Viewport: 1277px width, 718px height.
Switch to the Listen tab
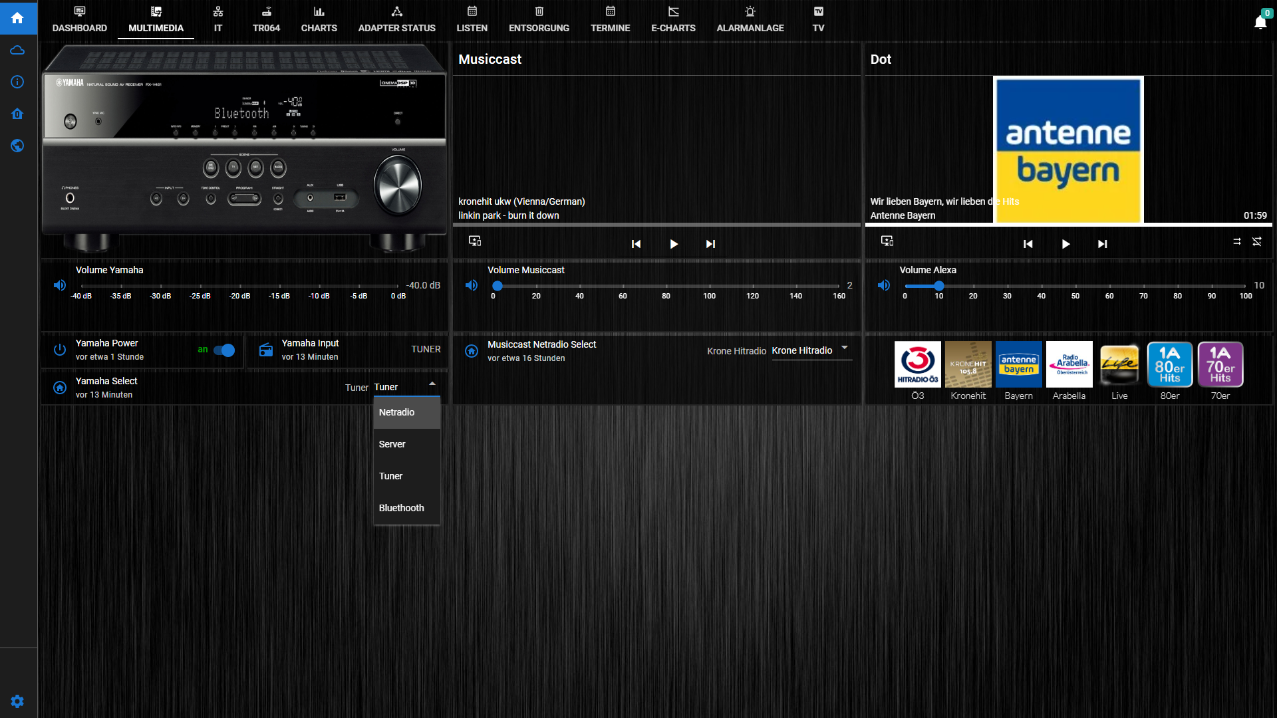(x=472, y=20)
